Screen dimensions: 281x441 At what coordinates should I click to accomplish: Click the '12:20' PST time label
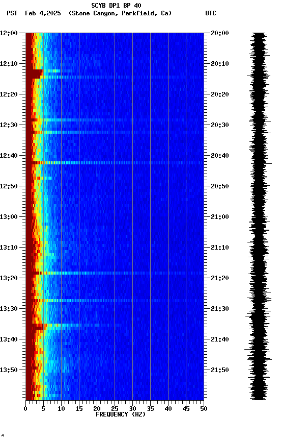click(9, 94)
